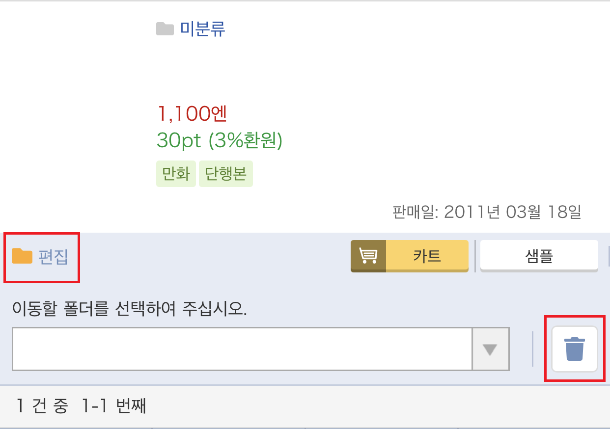Viewport: 610px width, 429px height.
Task: Click the 이동할 폴더를 선택하여 주십시오 prompt
Action: tap(129, 310)
